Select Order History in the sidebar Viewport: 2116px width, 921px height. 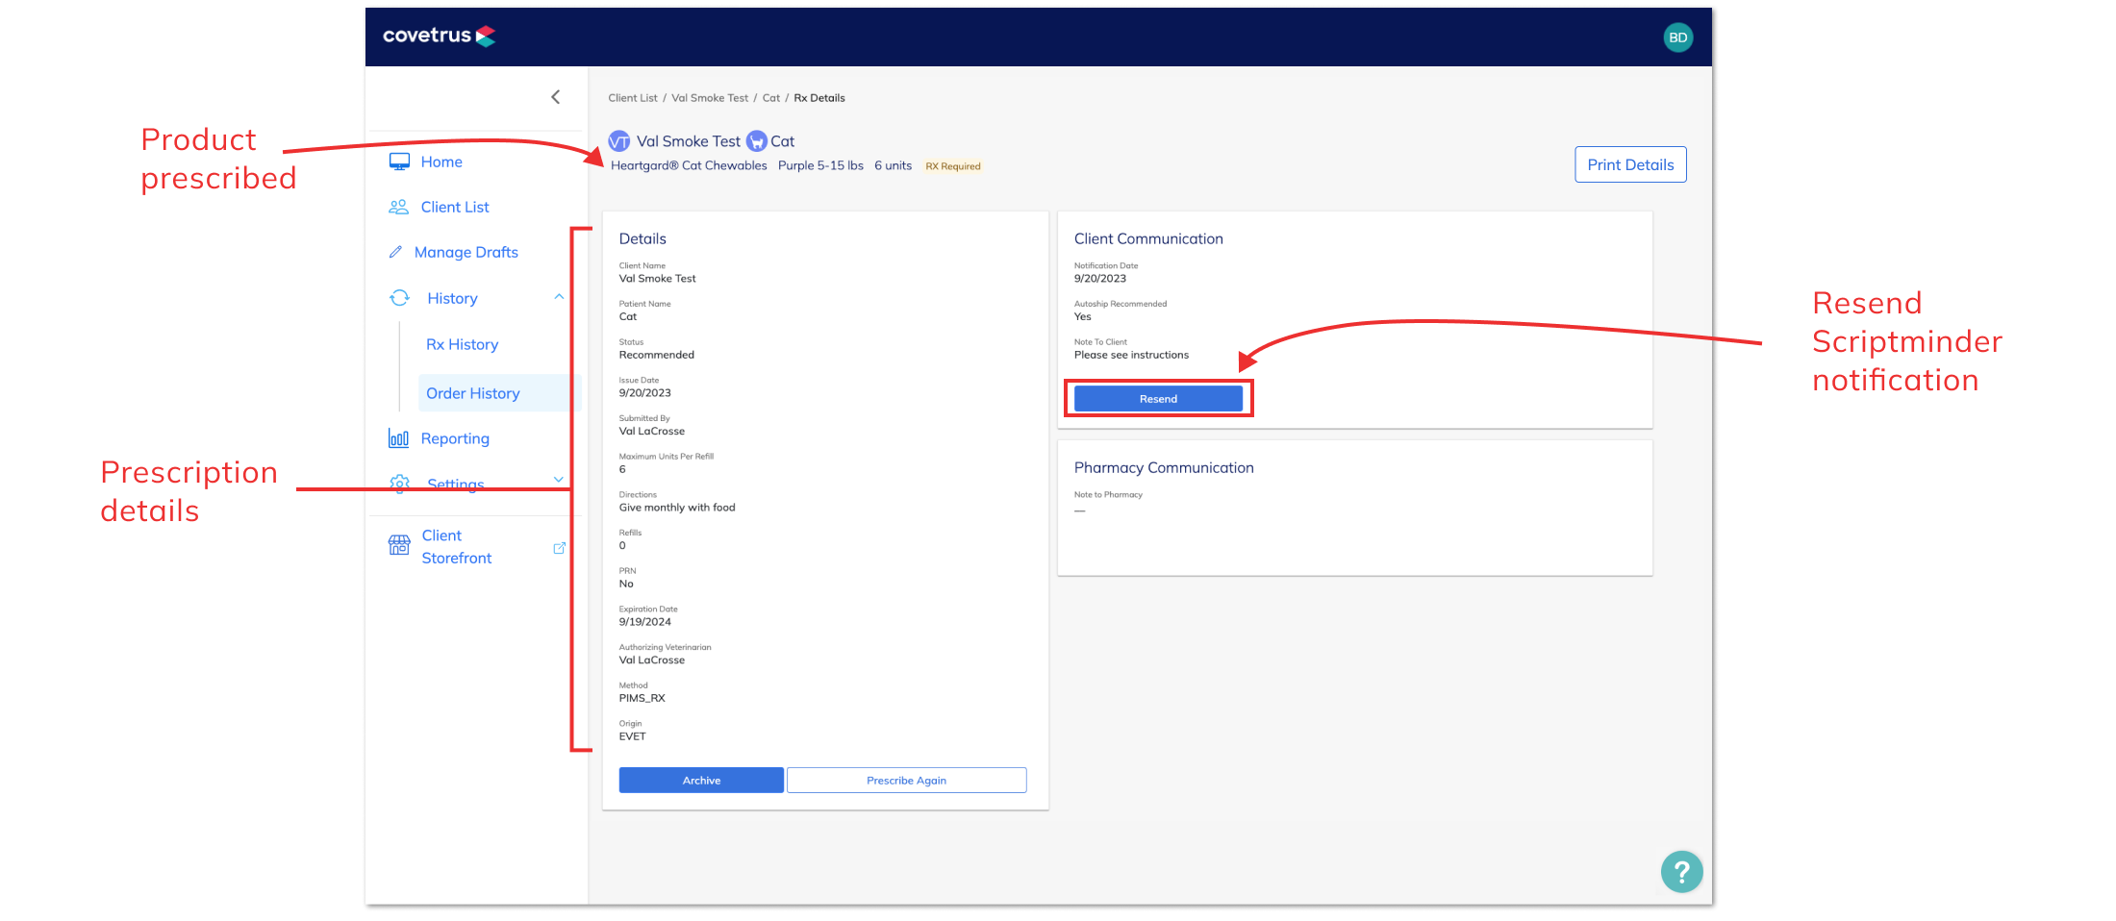(472, 393)
